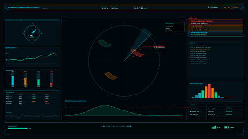Open the Severe Thunderstorm Warning alert
Image resolution: width=248 pixels, height=139 pixels.
point(216,22)
